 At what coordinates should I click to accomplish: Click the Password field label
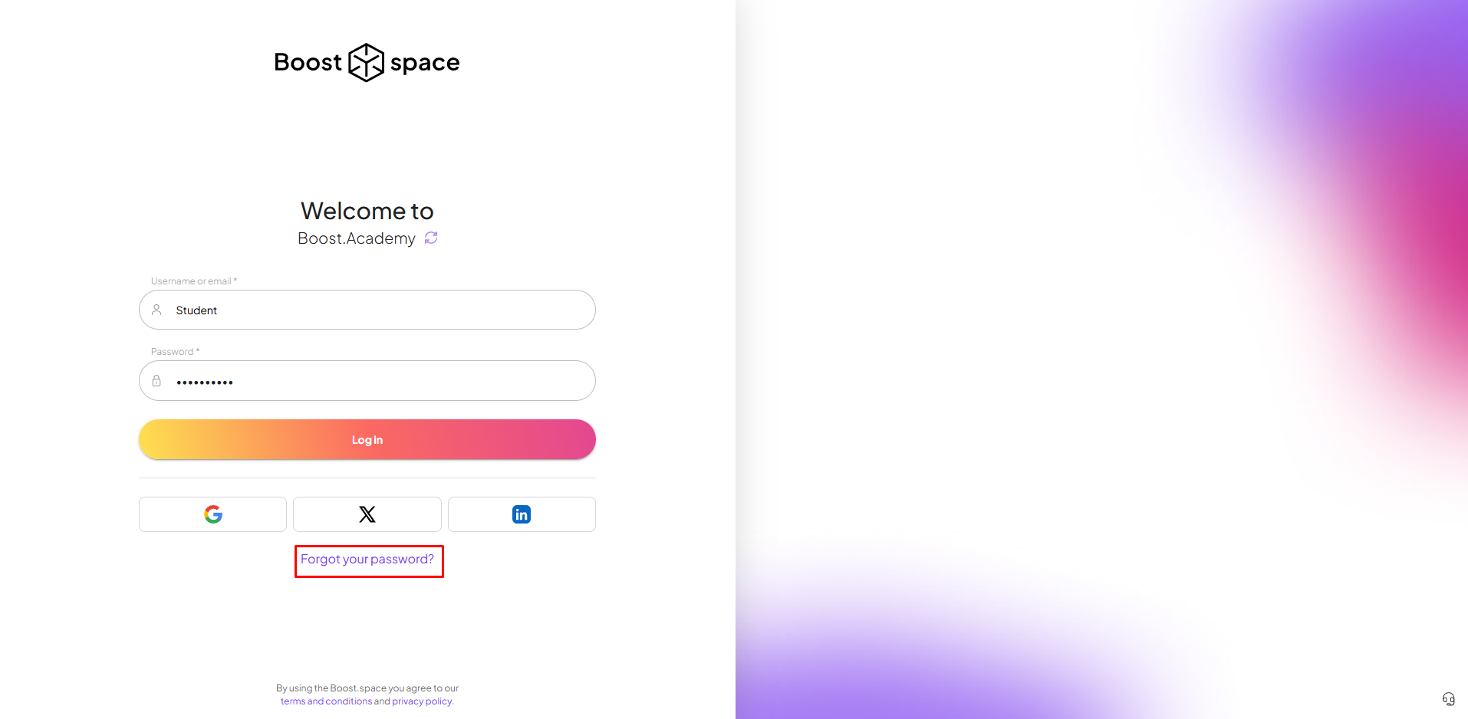[173, 352]
